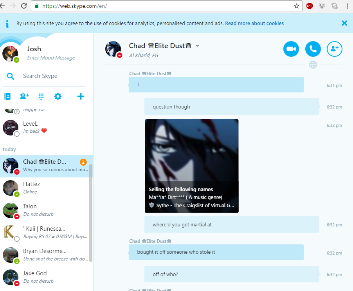Click the 'Al Kharid, EG' location text
This screenshot has width=353, height=291.
(144, 55)
